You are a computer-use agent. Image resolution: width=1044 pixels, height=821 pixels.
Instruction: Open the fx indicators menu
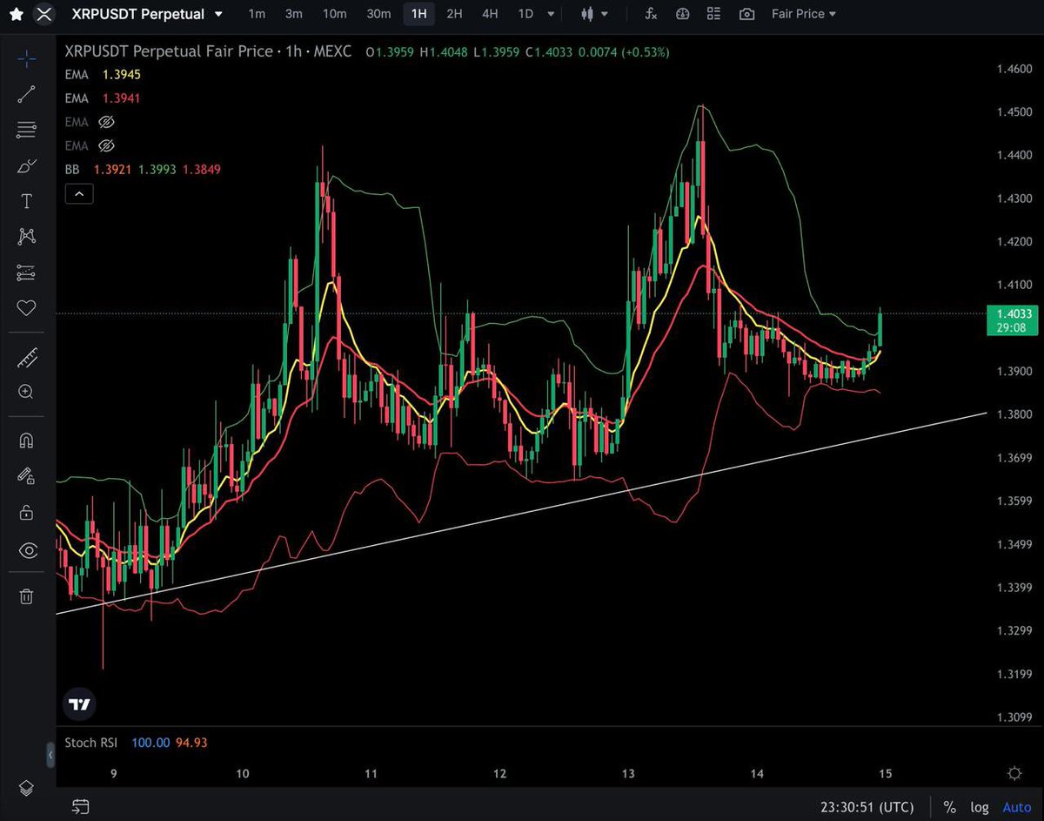click(650, 14)
